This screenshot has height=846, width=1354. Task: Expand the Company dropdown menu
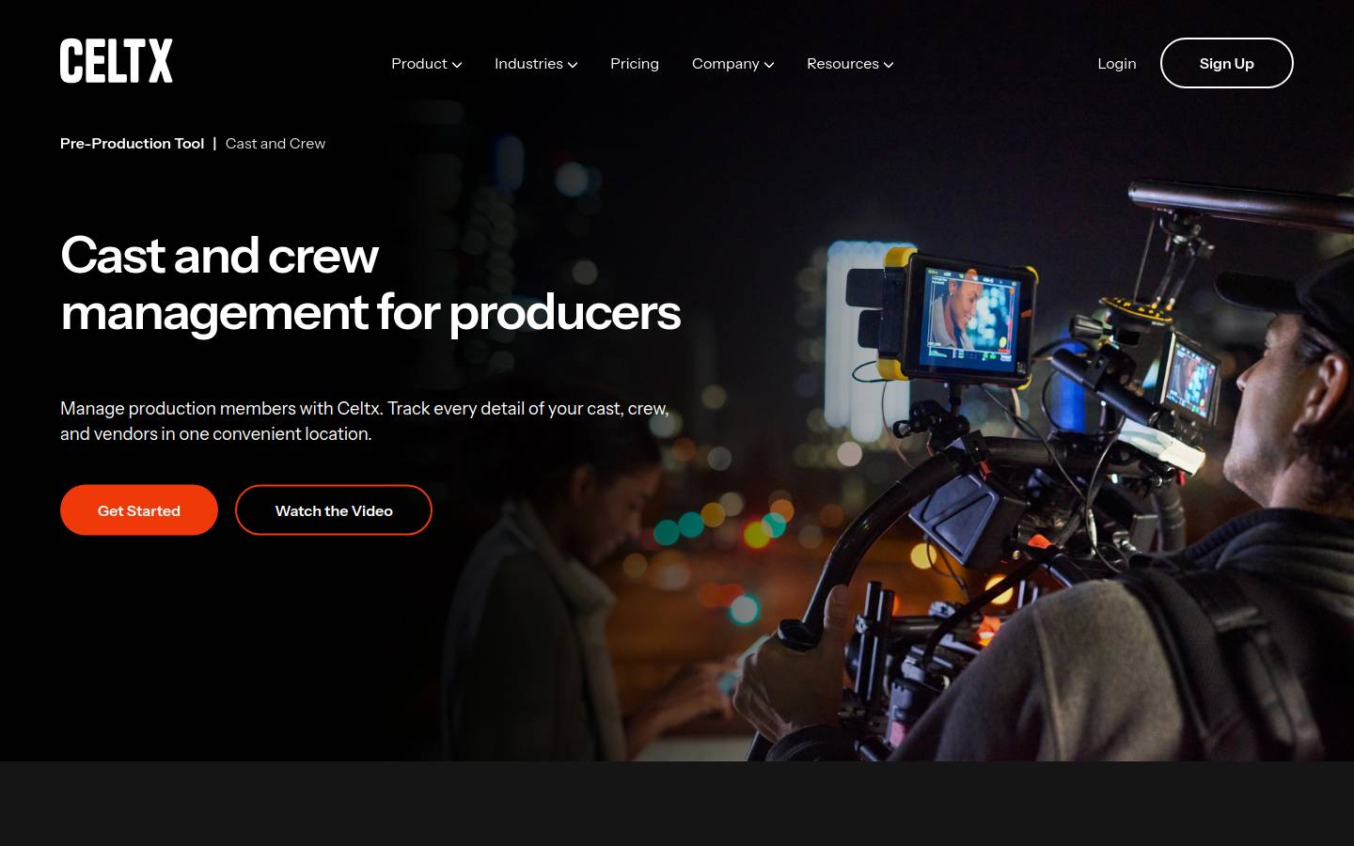pyautogui.click(x=732, y=64)
